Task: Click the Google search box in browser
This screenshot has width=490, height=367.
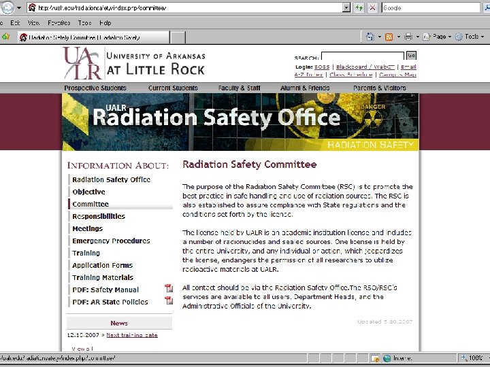Action: (431, 7)
